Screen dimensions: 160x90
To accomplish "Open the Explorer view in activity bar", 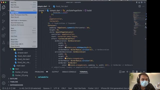I will (x=3, y=7).
